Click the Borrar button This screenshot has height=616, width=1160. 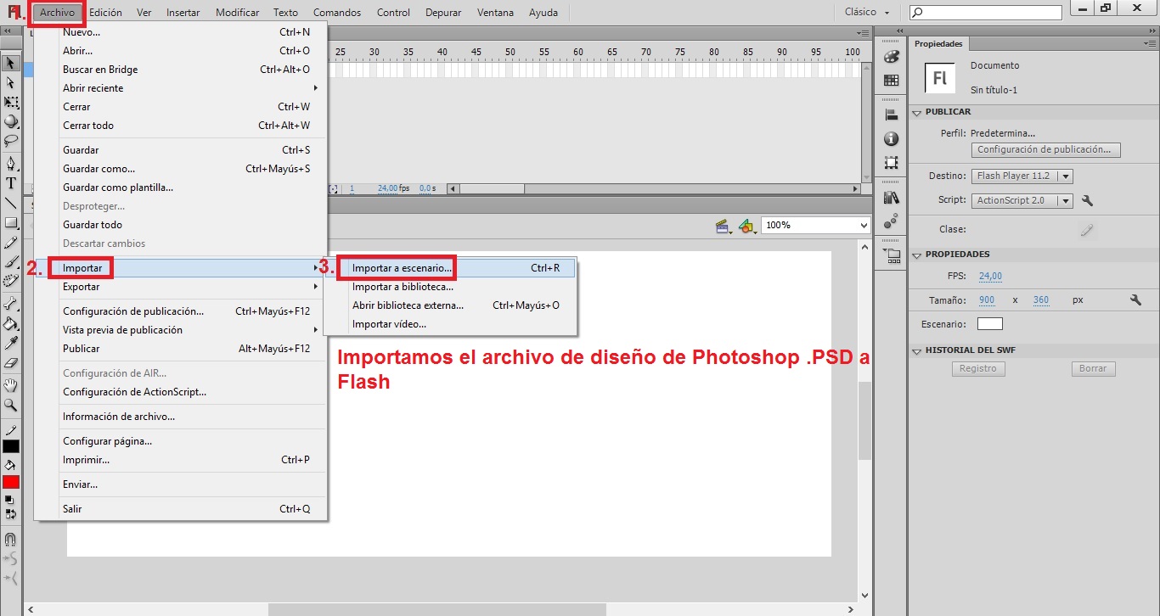tap(1093, 368)
